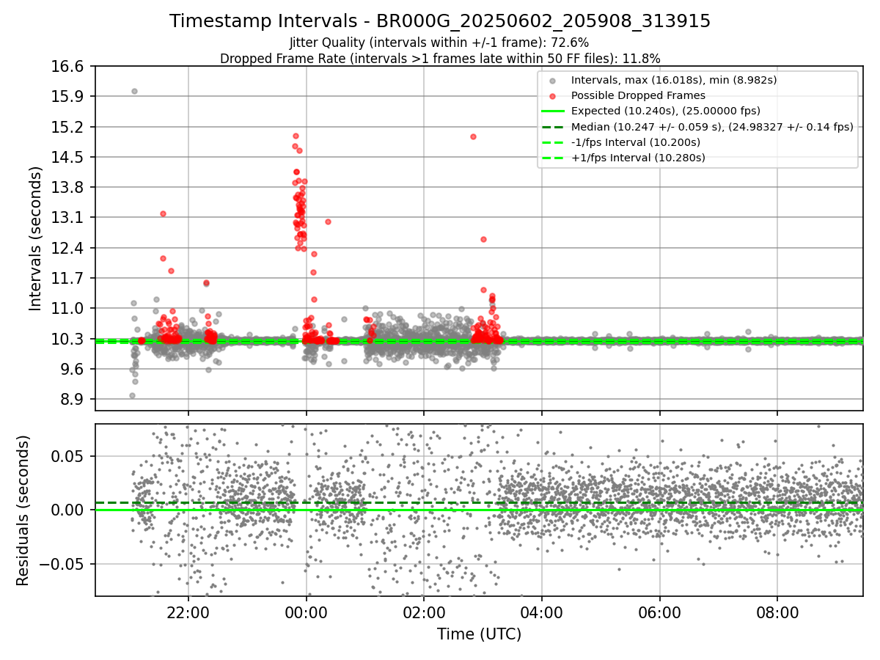Click legend entry 'Intervals, max (16.018s), min (8.982s)'
The width and height of the screenshot is (880, 660).
click(x=674, y=80)
